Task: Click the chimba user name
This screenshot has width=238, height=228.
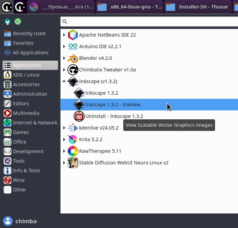Action: [26, 221]
